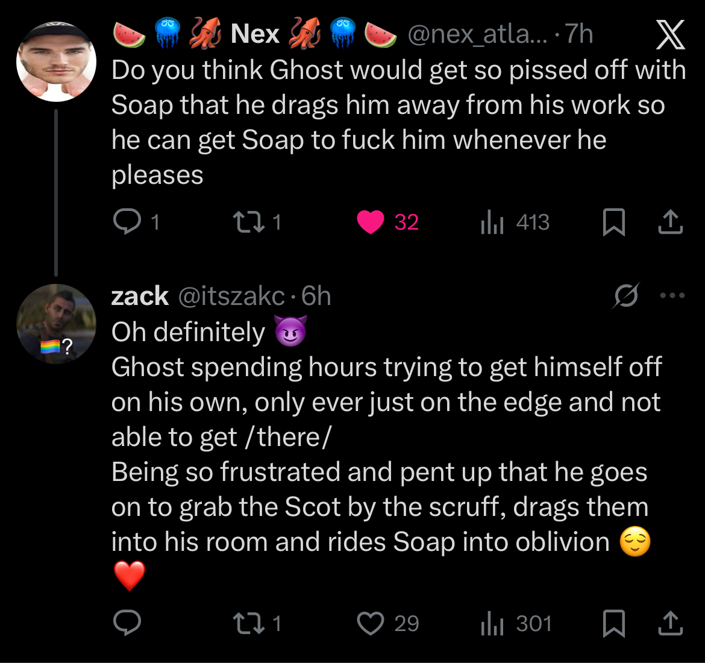The width and height of the screenshot is (705, 663).
Task: Open the @nex_atla profile handle
Action: (478, 34)
